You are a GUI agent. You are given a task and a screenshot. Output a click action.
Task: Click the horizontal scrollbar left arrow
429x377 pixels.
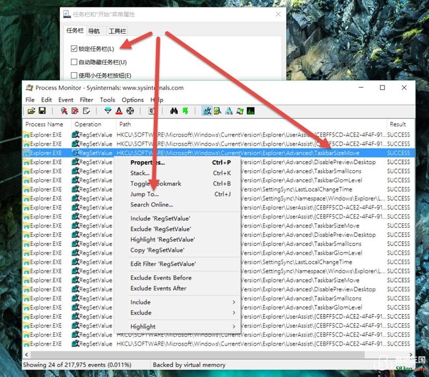(x=26, y=355)
